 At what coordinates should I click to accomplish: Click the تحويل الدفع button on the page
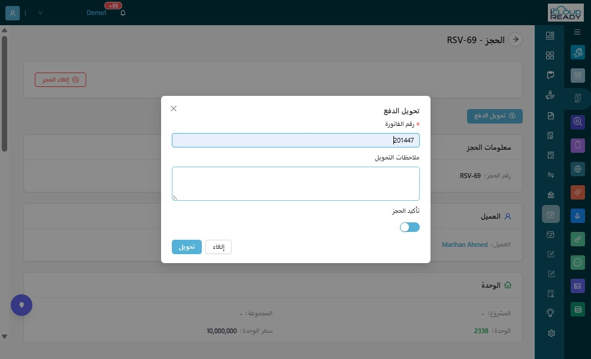pos(495,116)
